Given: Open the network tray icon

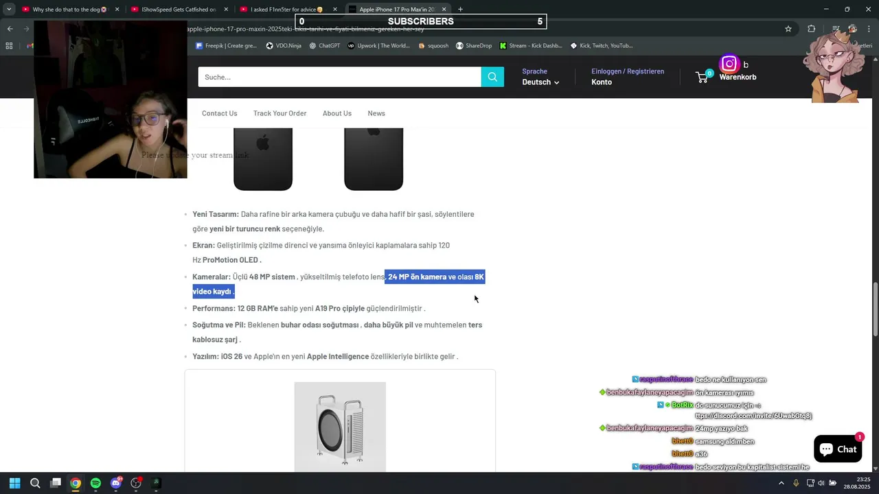Looking at the screenshot, I should [810, 483].
